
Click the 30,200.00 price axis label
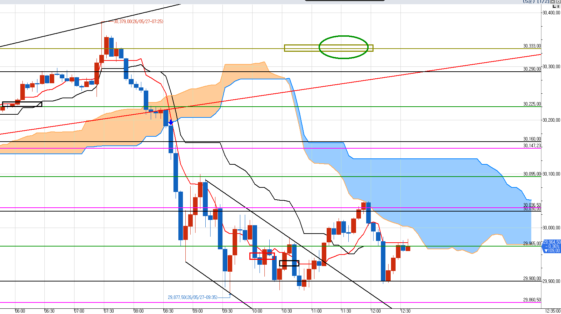(551, 120)
